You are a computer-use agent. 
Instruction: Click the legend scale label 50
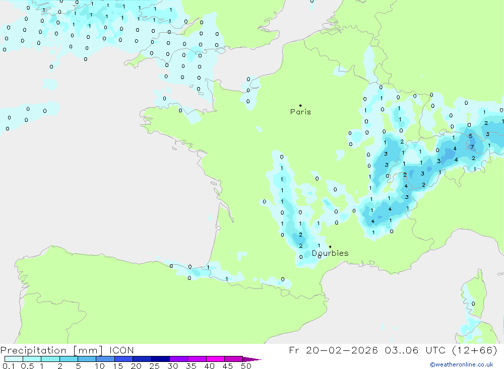click(246, 366)
